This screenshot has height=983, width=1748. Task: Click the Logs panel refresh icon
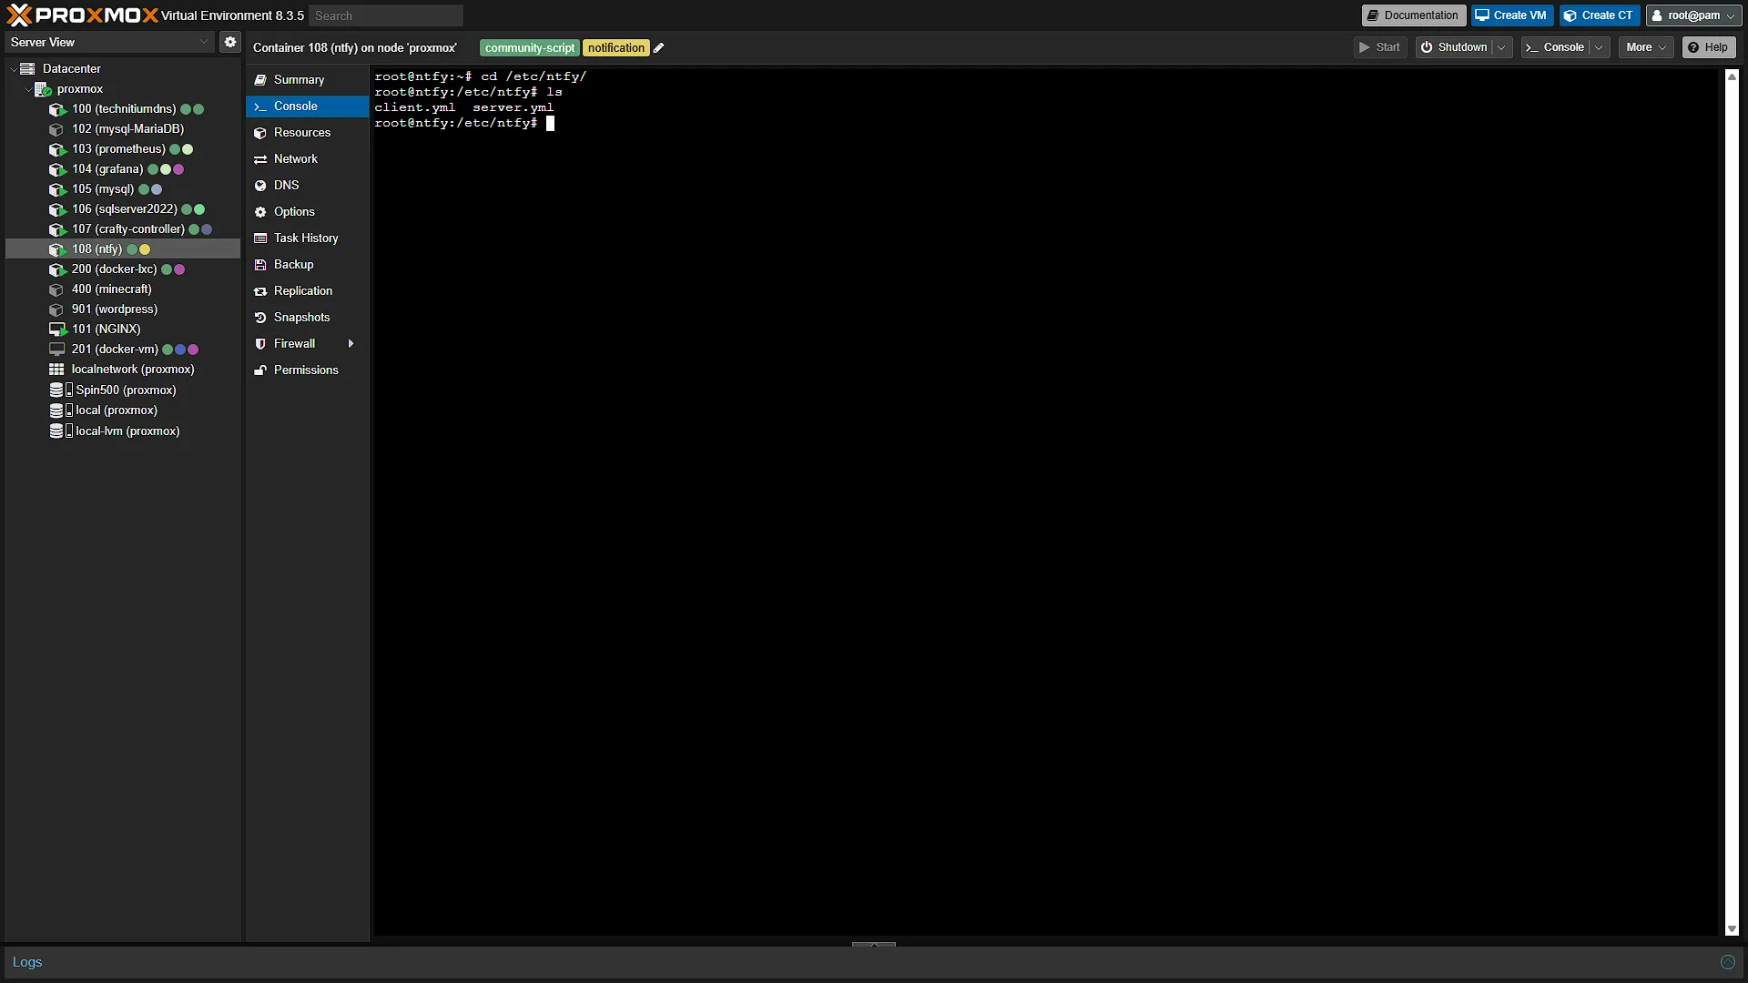point(1727,962)
